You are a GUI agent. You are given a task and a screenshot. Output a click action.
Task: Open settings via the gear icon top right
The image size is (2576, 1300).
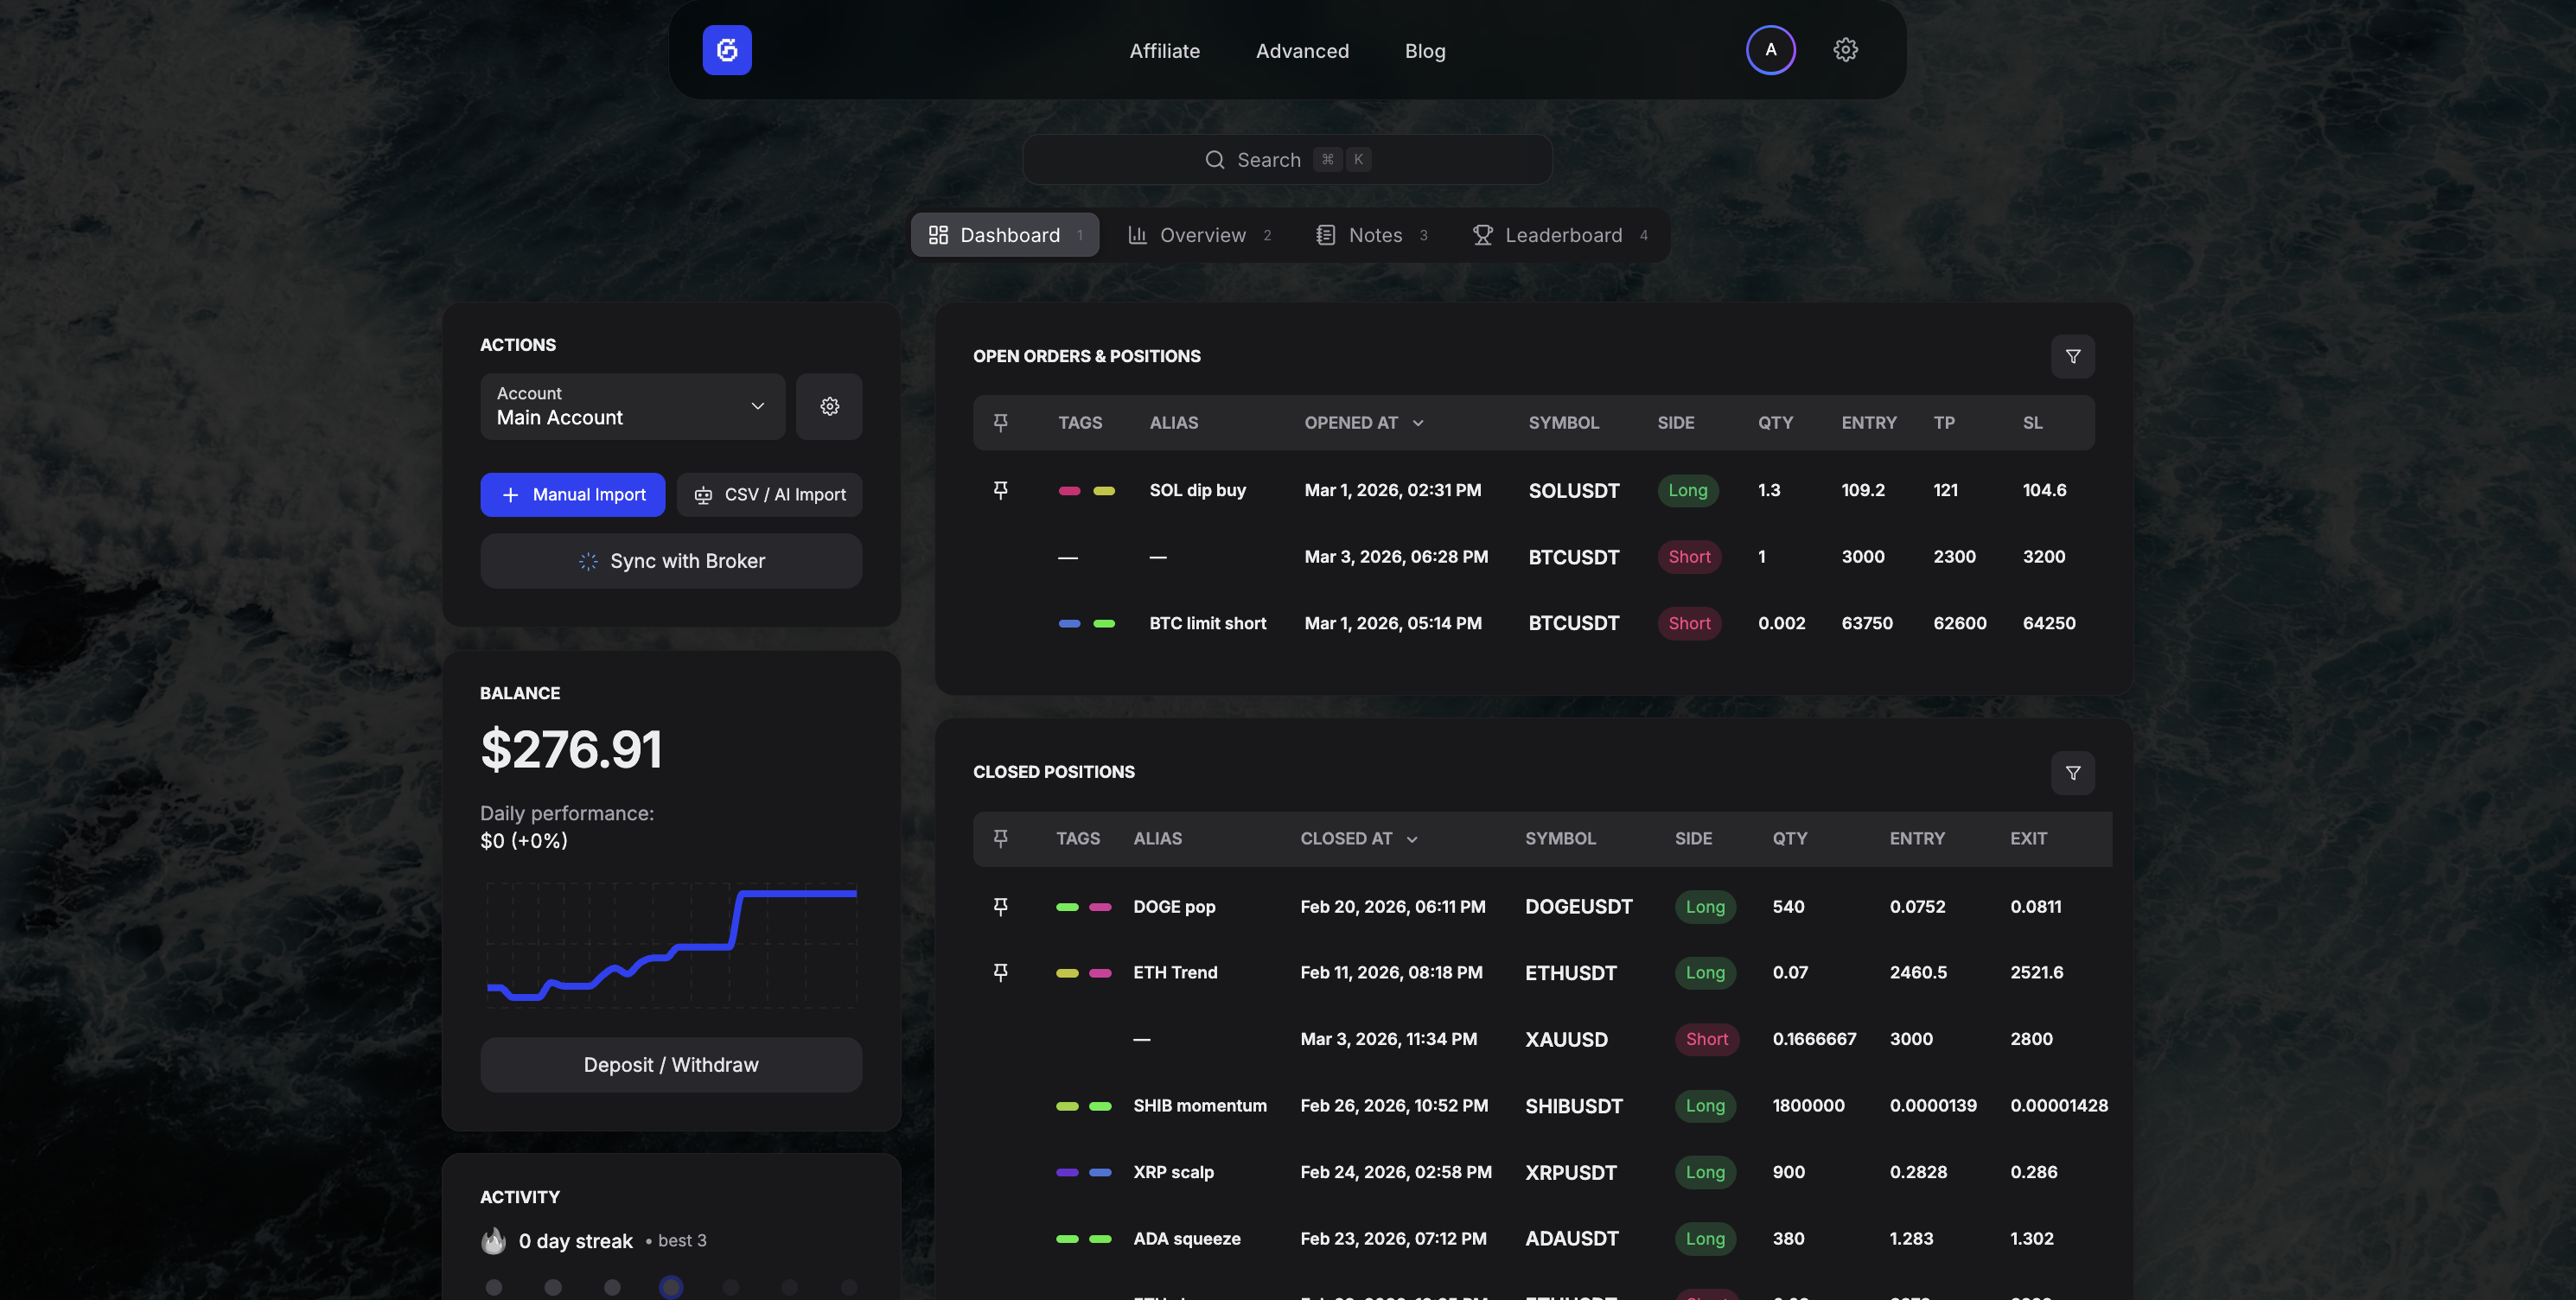[1845, 49]
